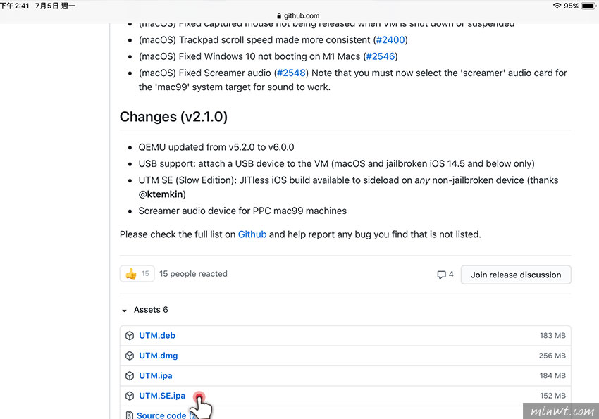Image resolution: width=599 pixels, height=419 pixels.
Task: Open issue #2548 link
Action: (291, 73)
